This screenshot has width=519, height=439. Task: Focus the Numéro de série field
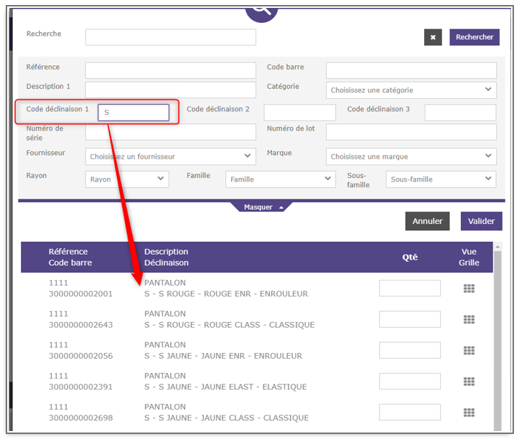[170, 132]
